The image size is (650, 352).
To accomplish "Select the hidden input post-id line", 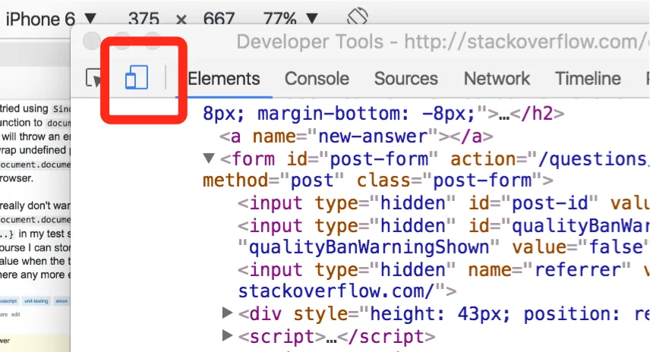I will coord(443,203).
